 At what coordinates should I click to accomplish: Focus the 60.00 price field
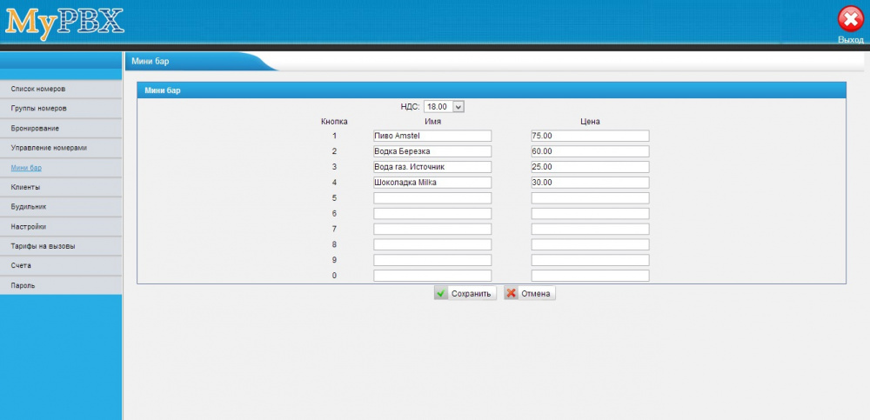tap(591, 151)
